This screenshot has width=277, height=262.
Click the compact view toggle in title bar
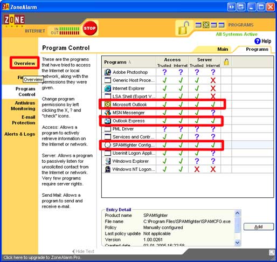(x=231, y=7)
